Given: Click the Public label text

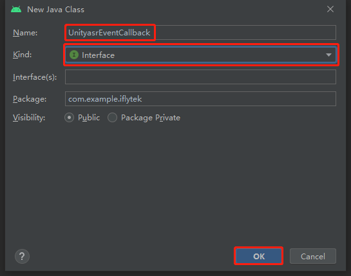Looking at the screenshot, I should [x=89, y=118].
